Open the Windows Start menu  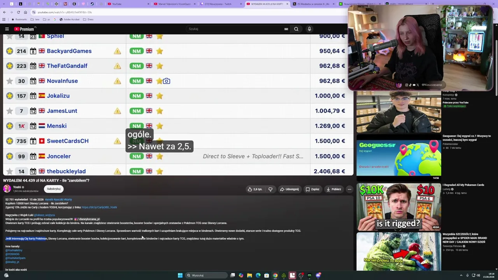pos(180,275)
